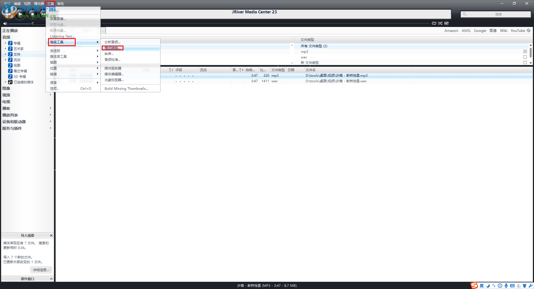The width and height of the screenshot is (534, 289).
Task: Click the 流派 music note icon
Action: coord(10,60)
